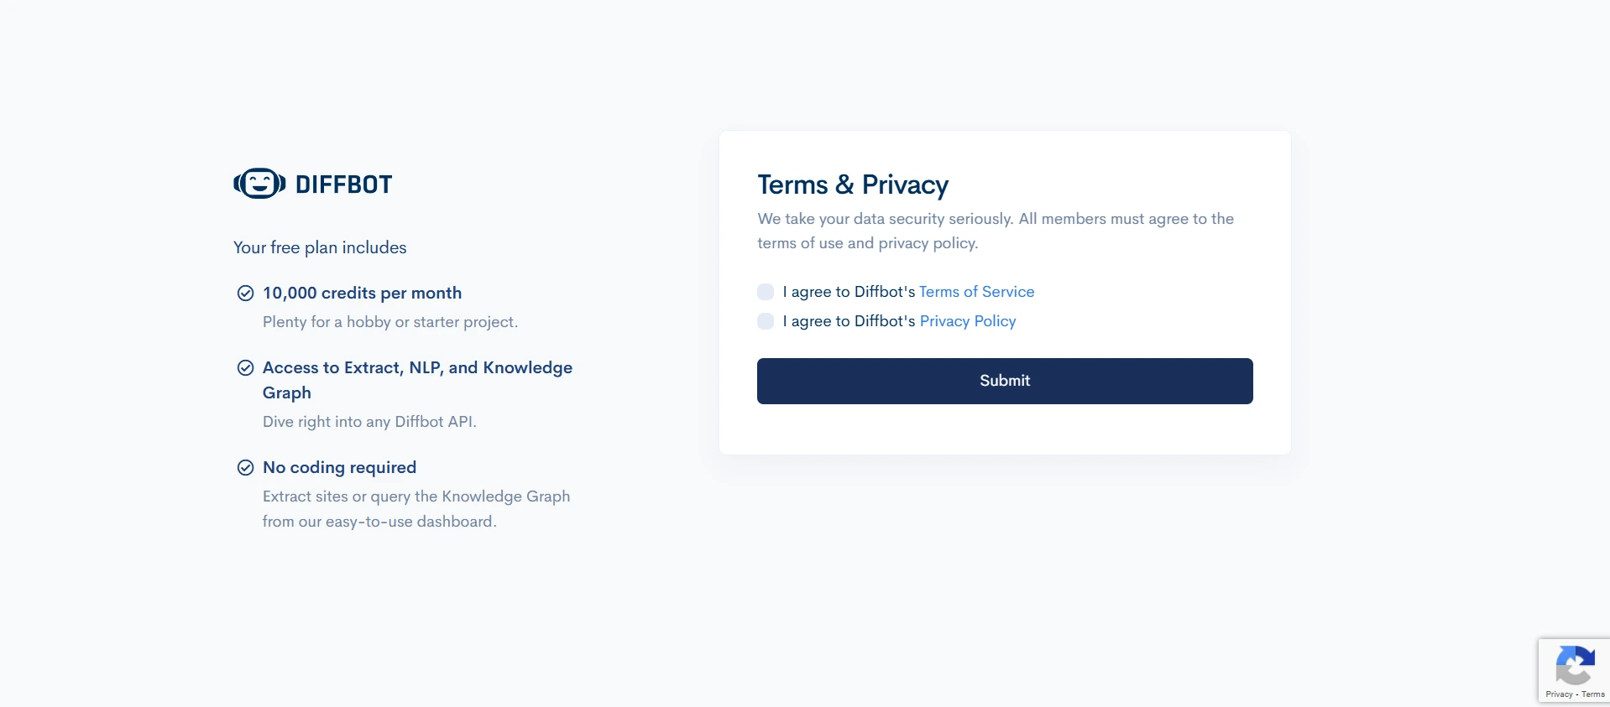The image size is (1610, 707).
Task: Click "Your free plan includes" text
Action: click(320, 247)
